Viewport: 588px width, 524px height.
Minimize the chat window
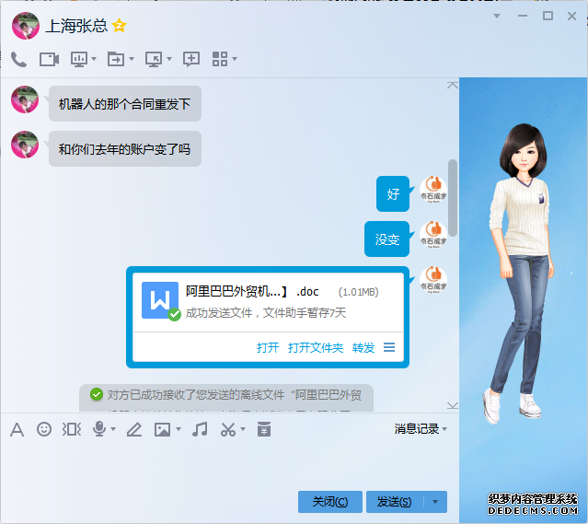point(523,16)
